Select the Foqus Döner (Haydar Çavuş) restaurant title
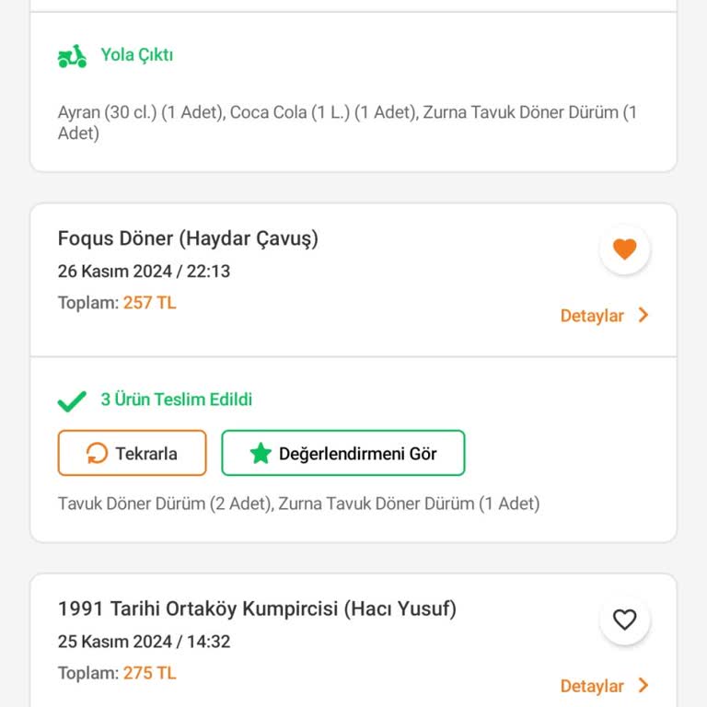The width and height of the screenshot is (707, 707). [x=188, y=238]
